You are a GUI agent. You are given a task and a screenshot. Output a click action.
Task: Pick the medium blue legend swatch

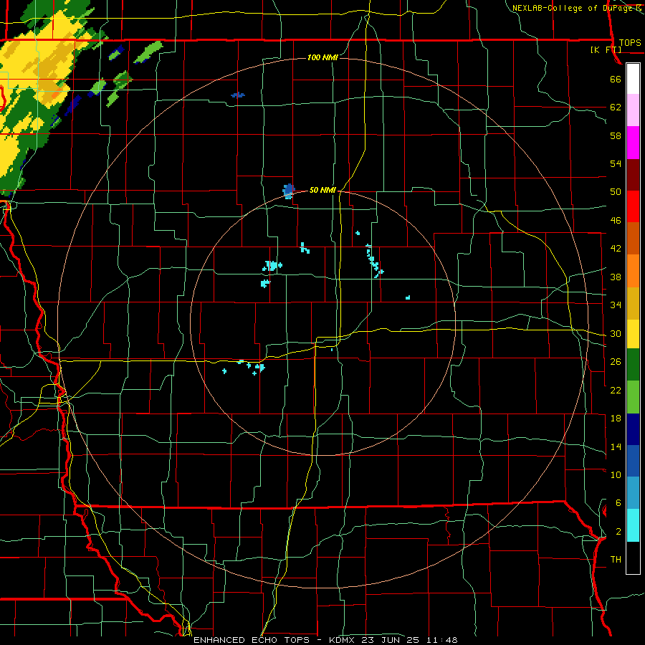633,461
